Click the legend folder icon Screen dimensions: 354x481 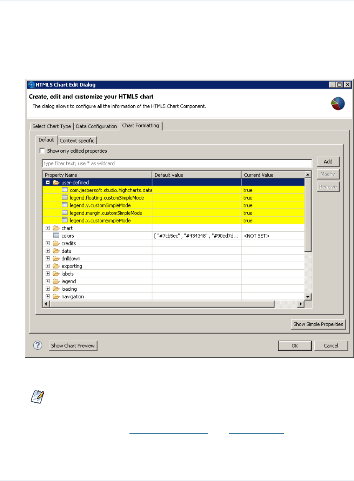click(56, 281)
